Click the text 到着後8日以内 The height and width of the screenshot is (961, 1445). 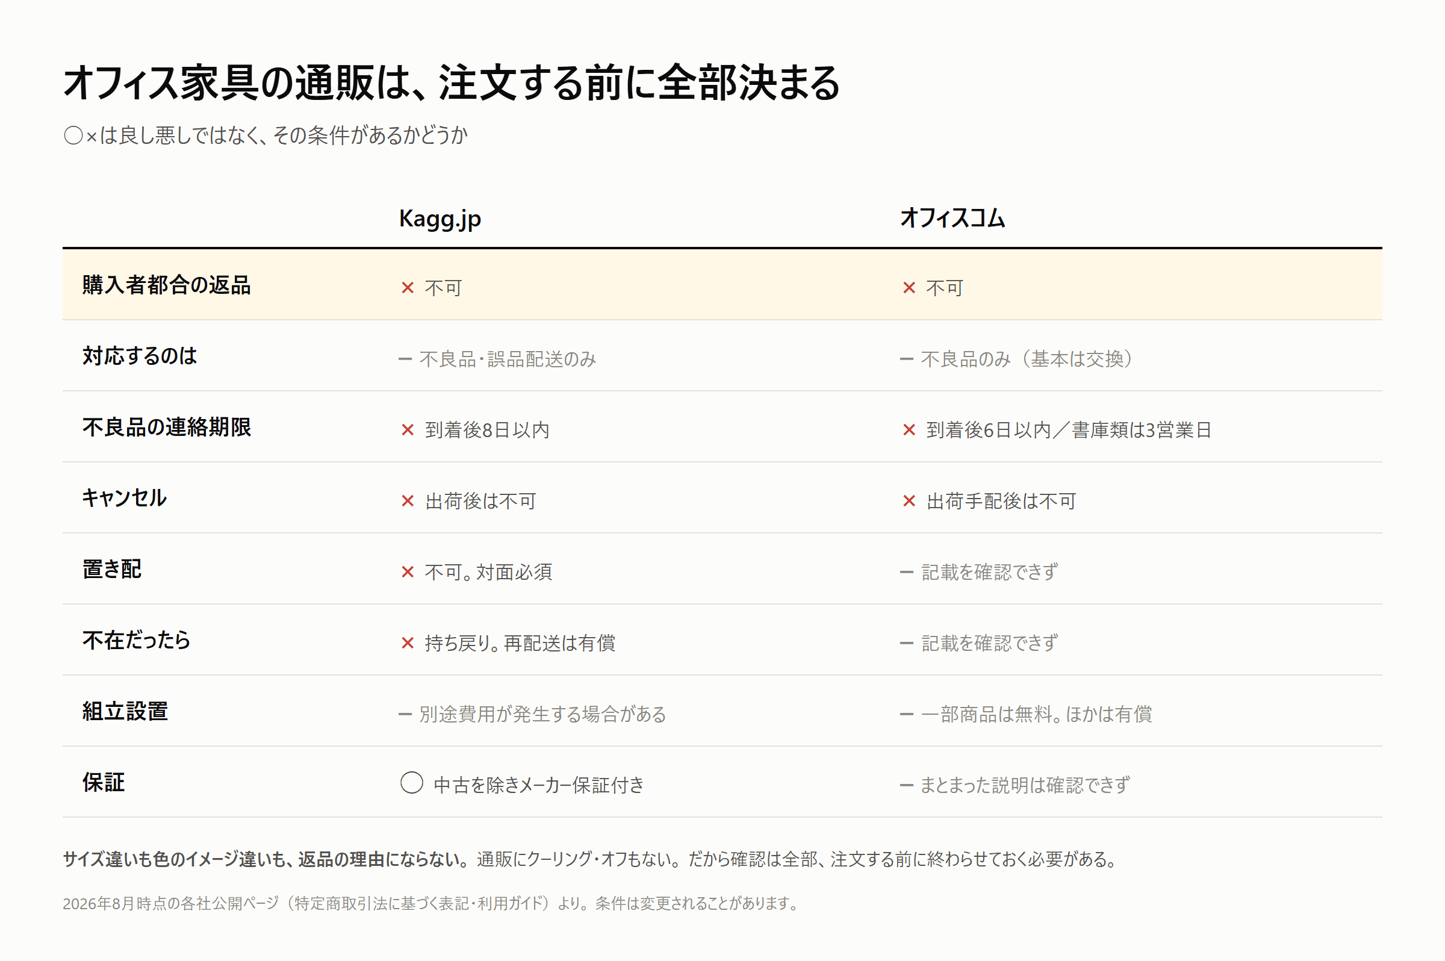487,430
